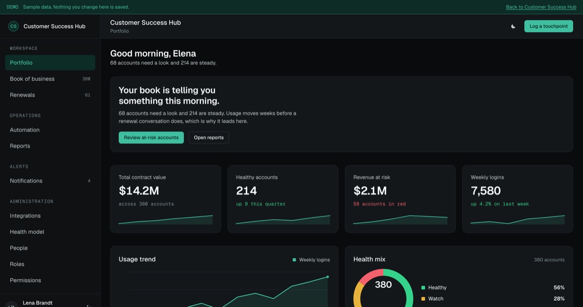Click the CS logo badge in the sidebar
583x307 pixels.
[x=14, y=26]
